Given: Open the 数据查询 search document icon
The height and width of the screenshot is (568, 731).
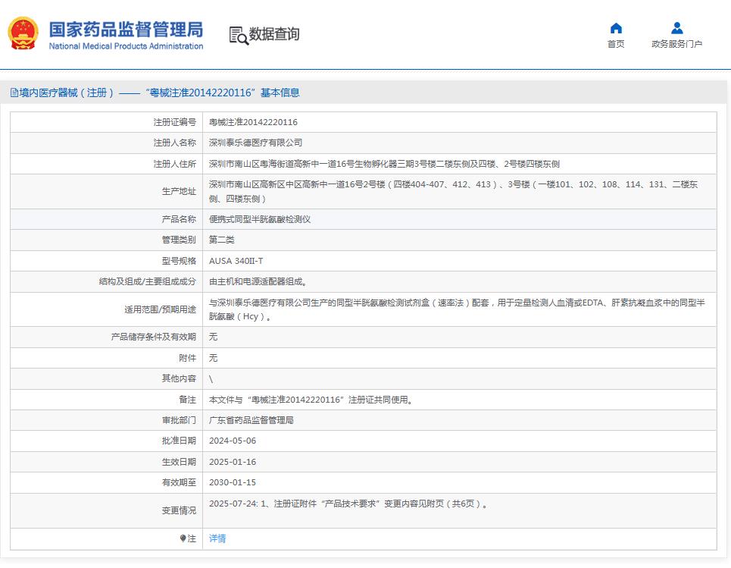Looking at the screenshot, I should [238, 35].
